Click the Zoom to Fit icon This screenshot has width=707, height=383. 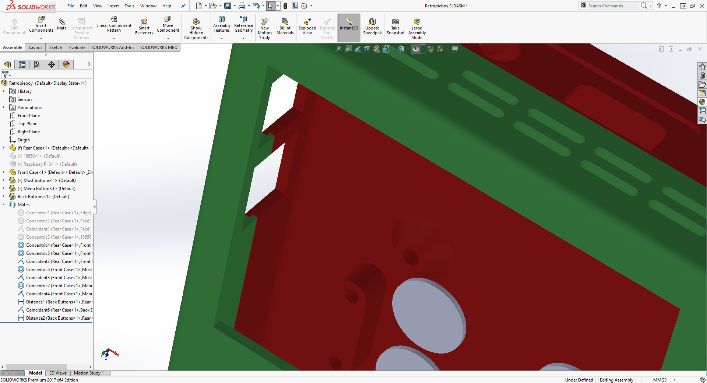[338, 49]
